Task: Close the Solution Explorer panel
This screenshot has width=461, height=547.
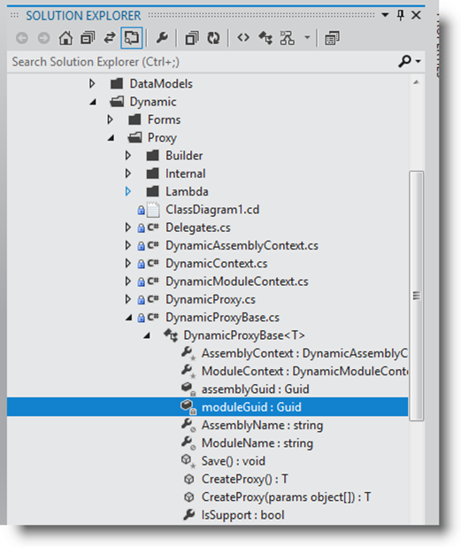Action: 416,15
